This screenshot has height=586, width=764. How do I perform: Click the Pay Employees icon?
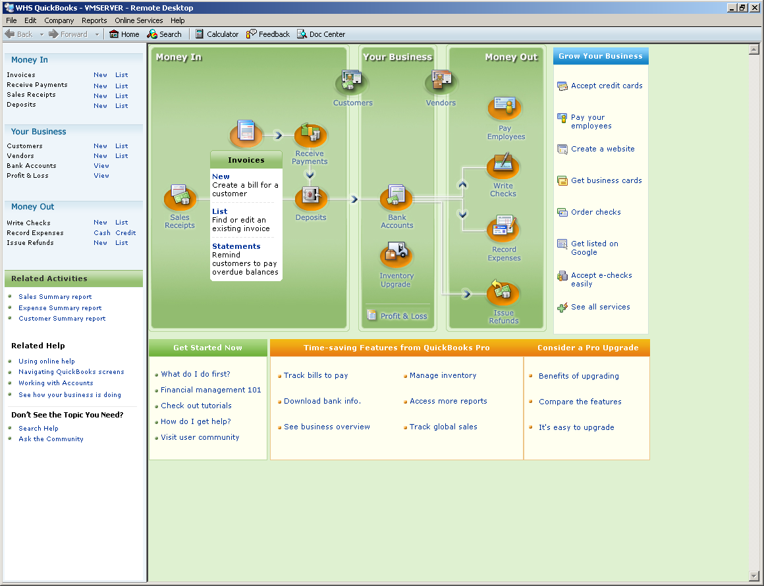click(x=505, y=107)
